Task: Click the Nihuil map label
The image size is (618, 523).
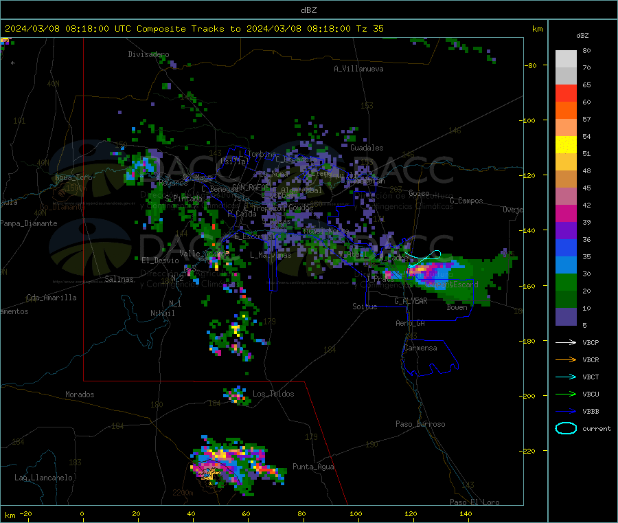Action: point(163,313)
